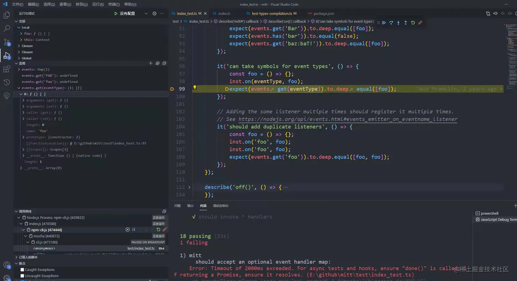Image resolution: width=517 pixels, height=281 pixels.
Task: Click Continue in the floating debug toolbar
Action: (x=384, y=23)
